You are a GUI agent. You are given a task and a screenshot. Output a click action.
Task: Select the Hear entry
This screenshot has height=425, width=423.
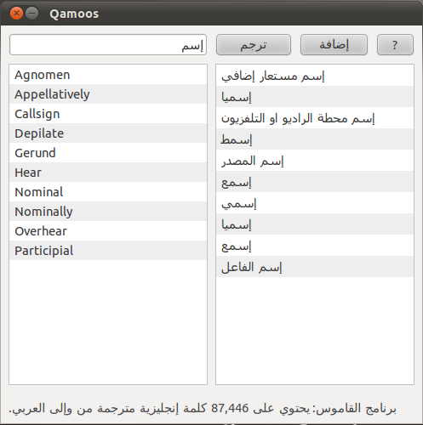pos(108,173)
